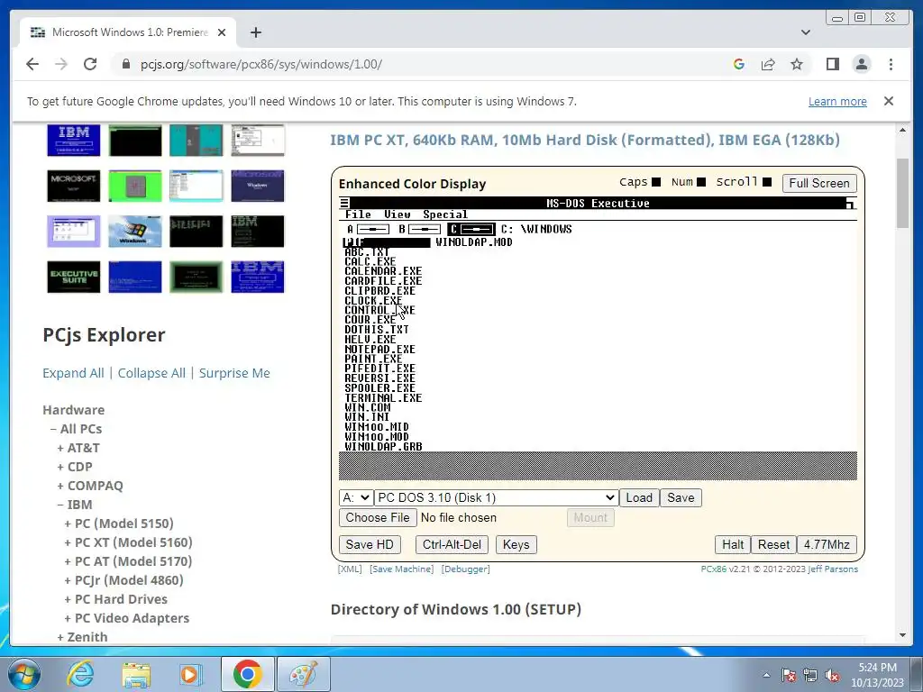Click the Full Screen button

point(818,183)
